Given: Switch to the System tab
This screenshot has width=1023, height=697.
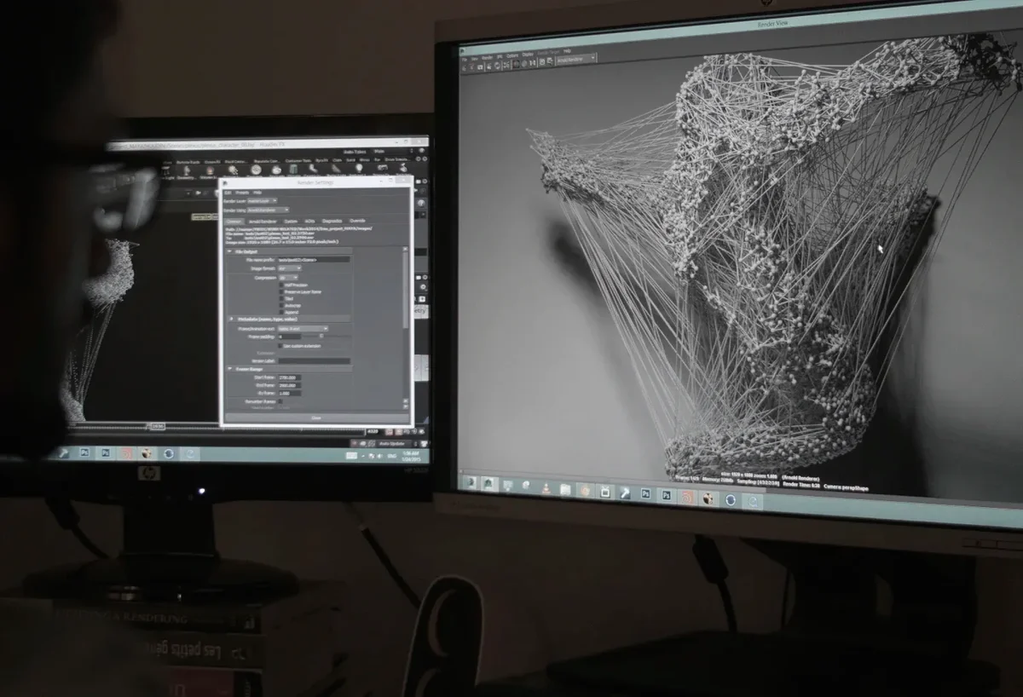Looking at the screenshot, I should click(291, 222).
